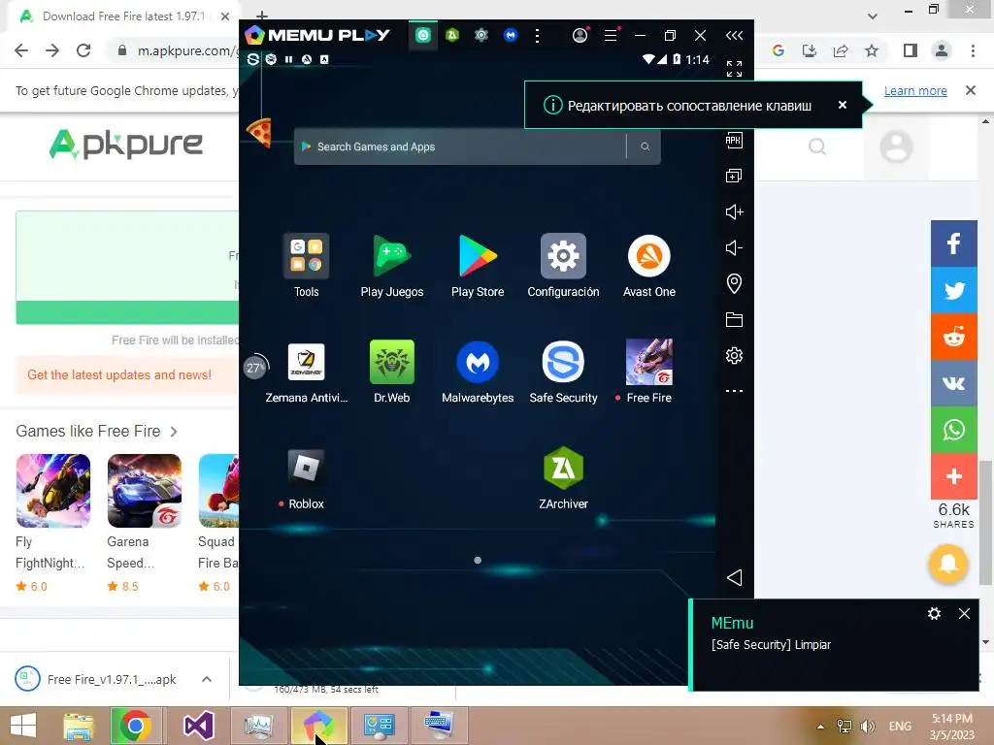Click the 27% progress circle

point(255,367)
